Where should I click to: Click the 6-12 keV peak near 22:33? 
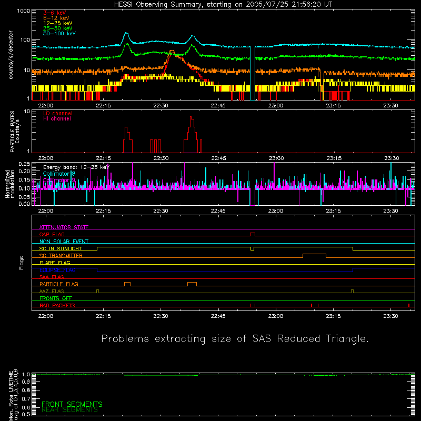point(172,51)
